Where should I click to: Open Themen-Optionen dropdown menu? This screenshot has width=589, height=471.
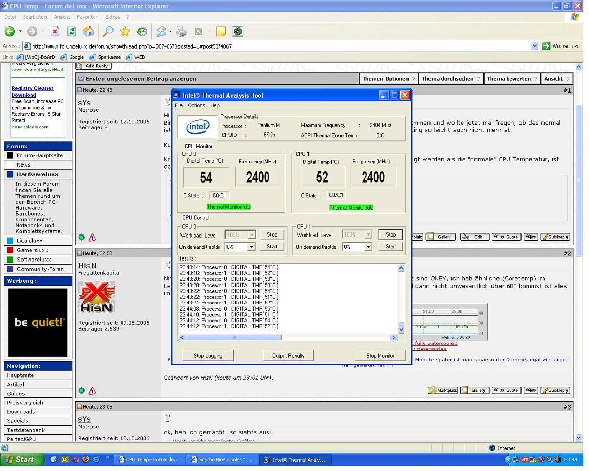pyautogui.click(x=389, y=79)
